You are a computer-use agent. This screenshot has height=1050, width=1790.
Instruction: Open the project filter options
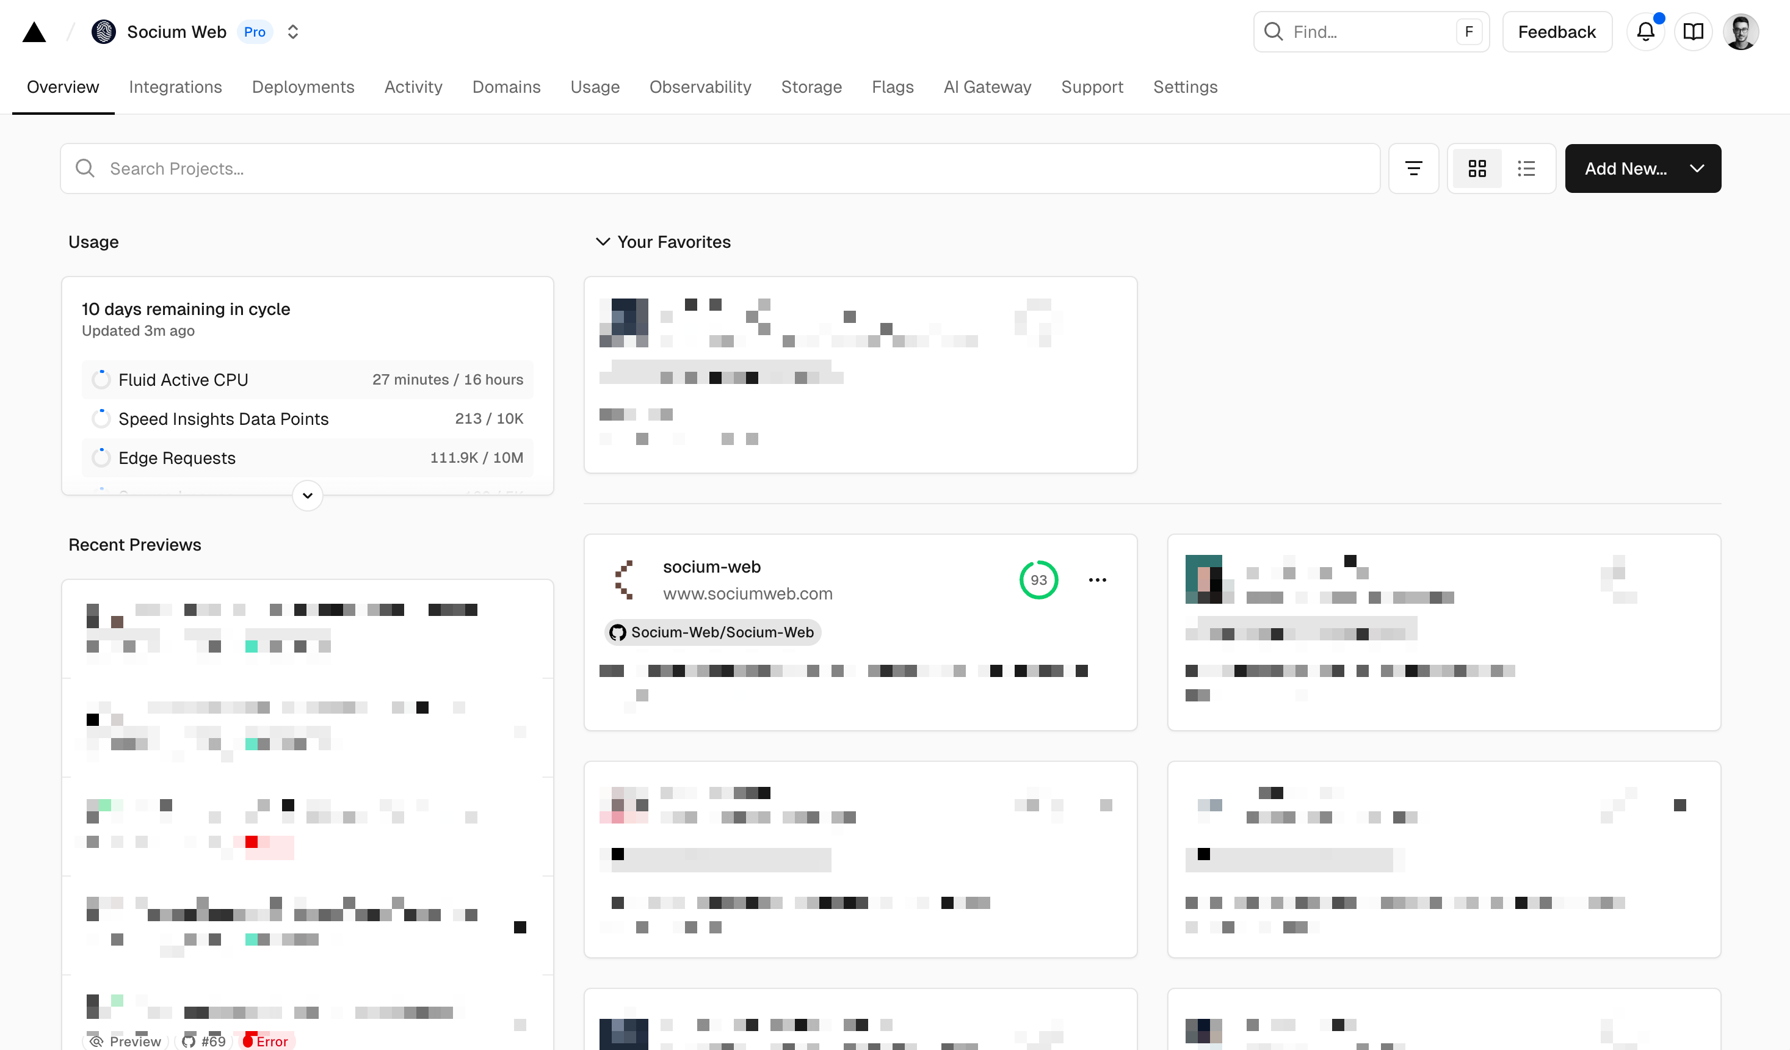coord(1413,168)
